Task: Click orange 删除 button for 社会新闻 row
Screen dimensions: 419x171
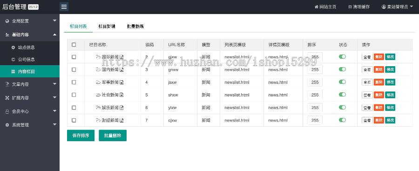Action: [379, 95]
